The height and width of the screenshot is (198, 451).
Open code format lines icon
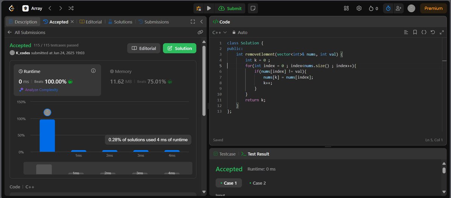[406, 32]
